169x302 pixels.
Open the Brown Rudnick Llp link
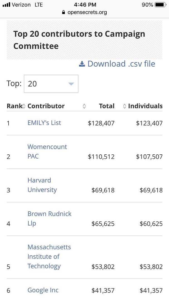pyautogui.click(x=49, y=218)
